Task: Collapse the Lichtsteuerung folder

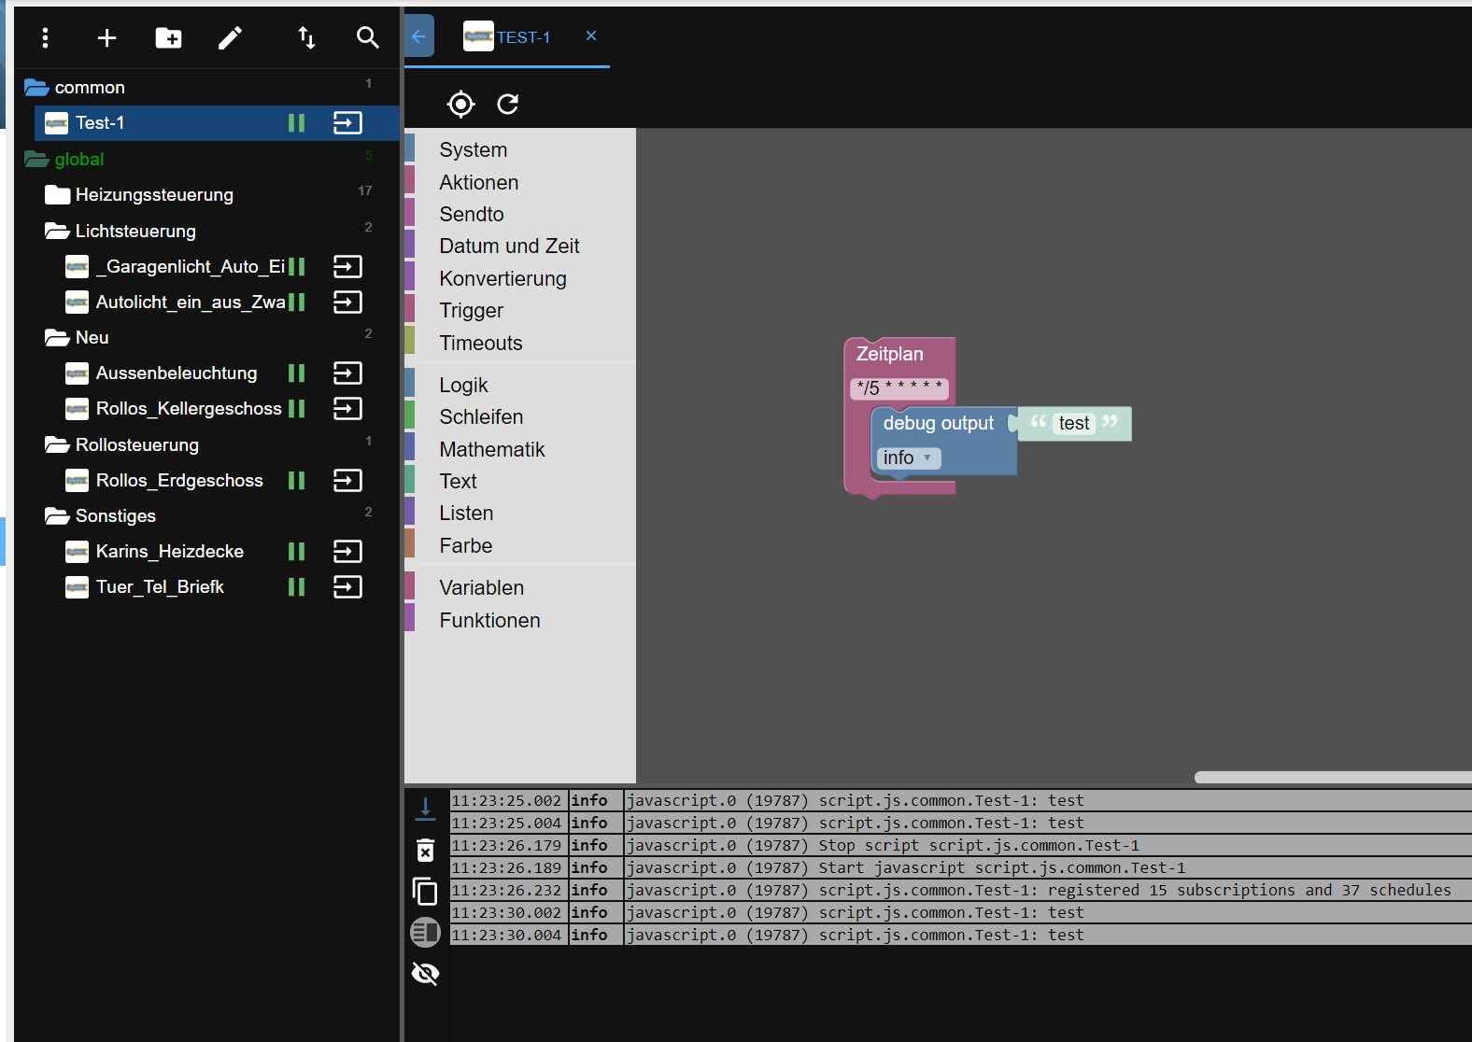Action: 57,232
